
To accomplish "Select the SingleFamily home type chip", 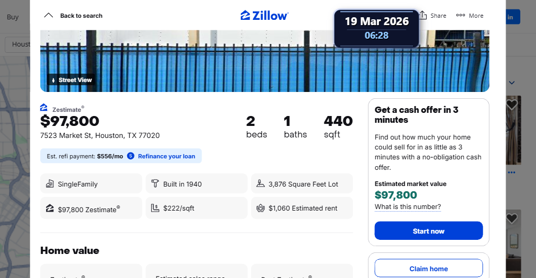I will click(91, 184).
